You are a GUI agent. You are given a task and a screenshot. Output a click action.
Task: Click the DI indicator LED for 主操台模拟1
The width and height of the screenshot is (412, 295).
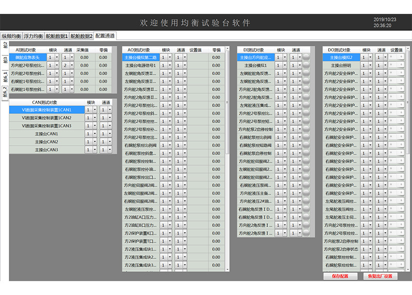306,65
